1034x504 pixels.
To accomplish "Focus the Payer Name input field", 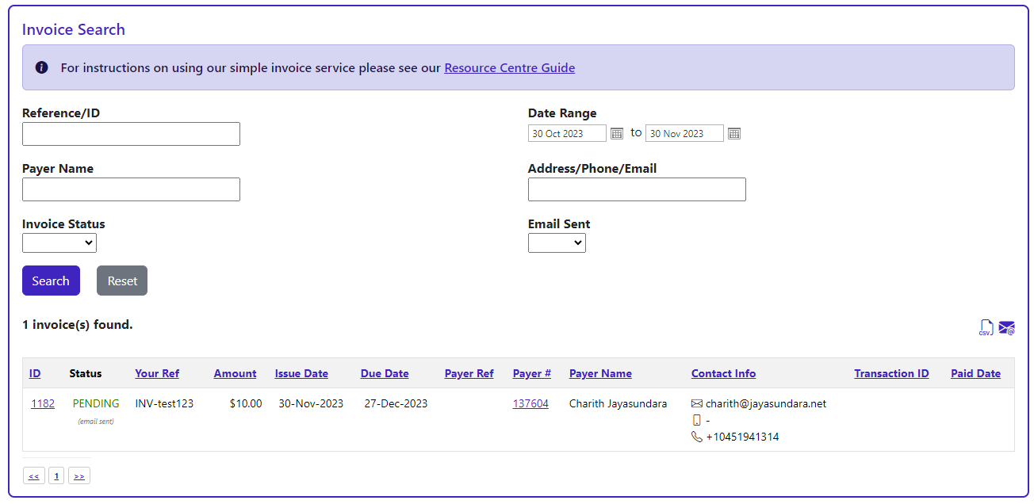I will [x=131, y=189].
